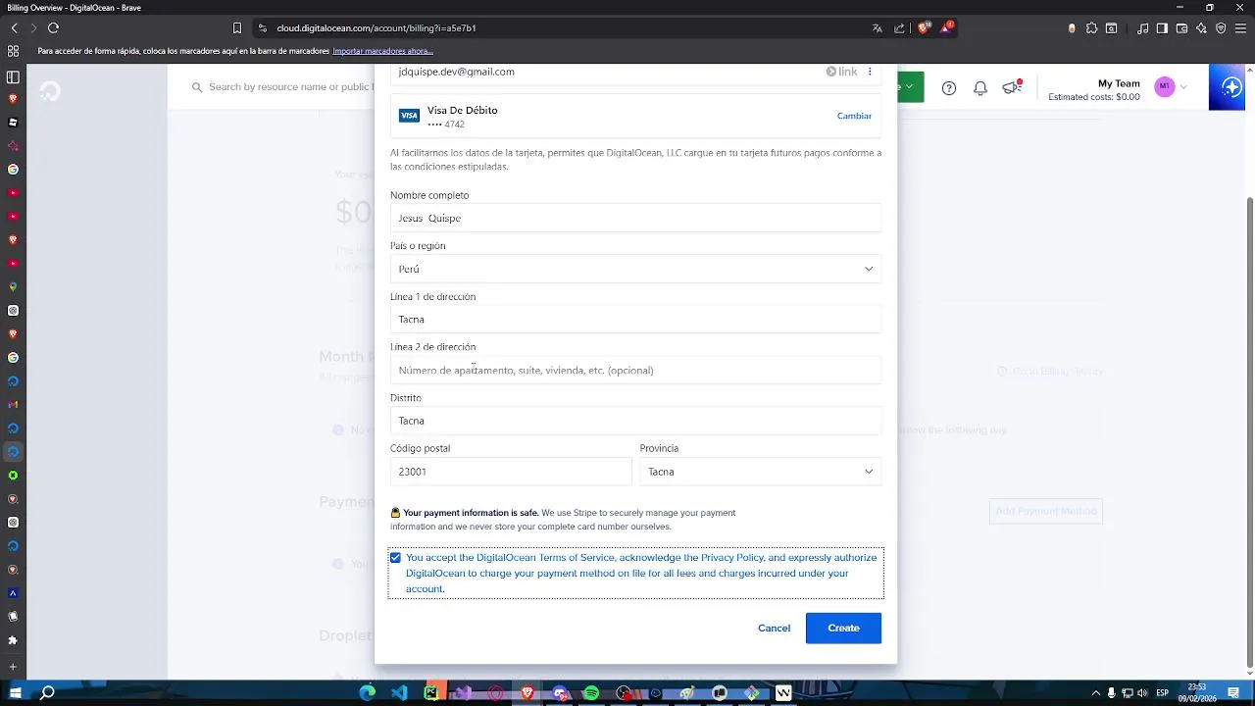Click the Estimated costs: $0.00 text
1255x706 pixels.
pos(1094,97)
